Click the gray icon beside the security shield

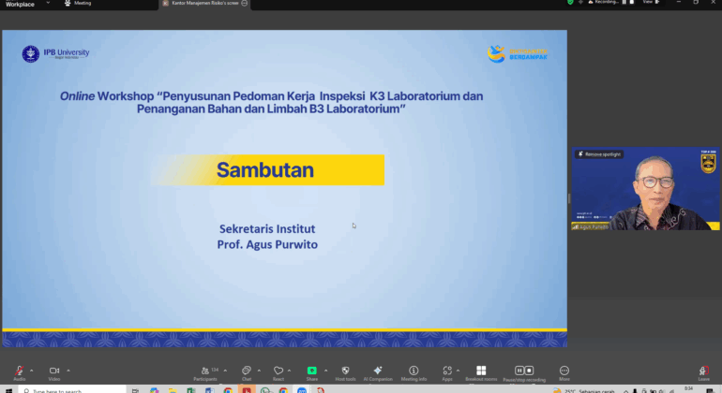coord(580,2)
